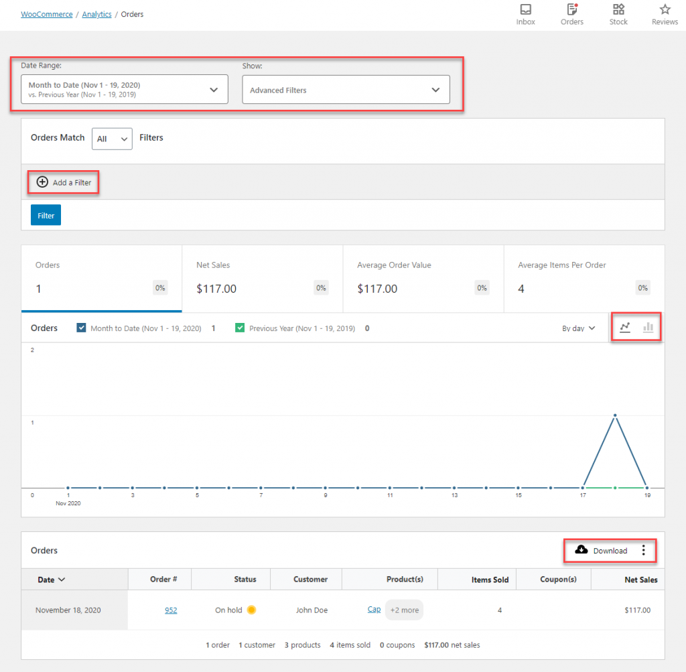This screenshot has height=672, width=686.
Task: Toggle Month to Date series checkbox
Action: pos(81,328)
